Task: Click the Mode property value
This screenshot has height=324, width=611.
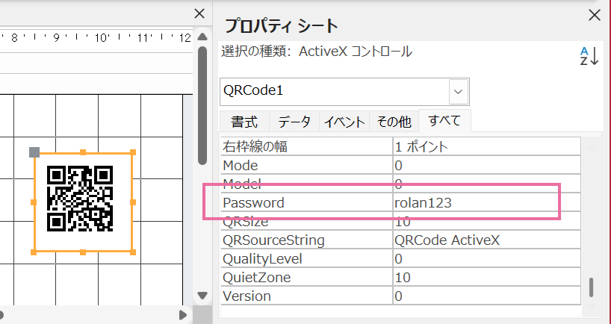Action: click(x=487, y=166)
